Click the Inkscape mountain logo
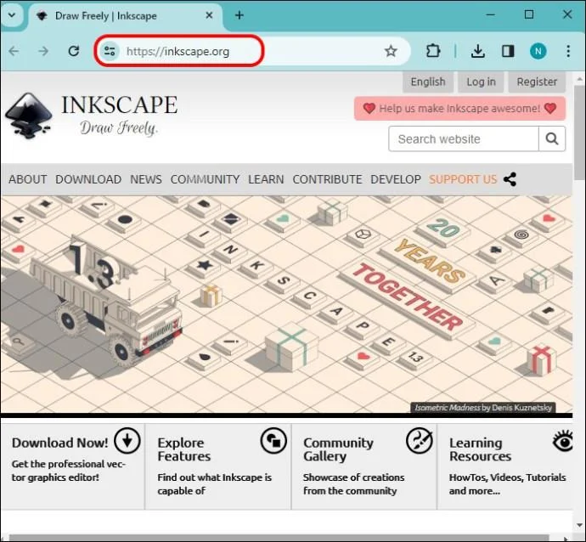 coord(28,116)
